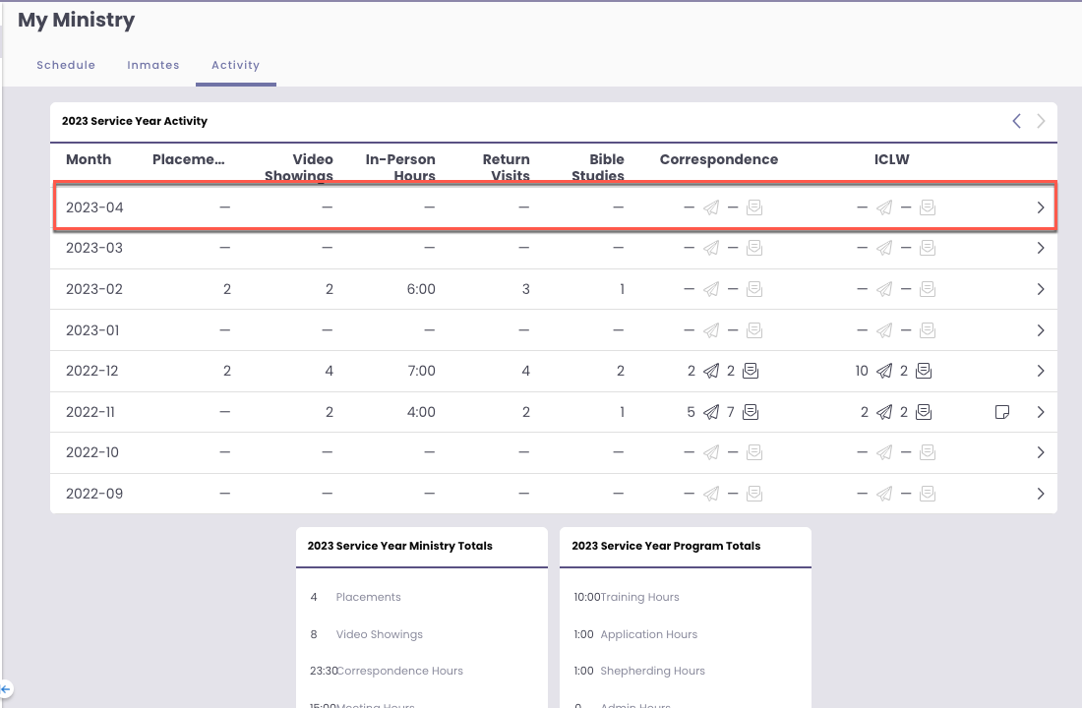Viewport: 1082px width, 708px height.
Task: Click ICLW sent icon in 2022-09 row
Action: pyautogui.click(x=884, y=494)
